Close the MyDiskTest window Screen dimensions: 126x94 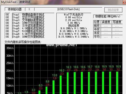(x=124, y=2)
